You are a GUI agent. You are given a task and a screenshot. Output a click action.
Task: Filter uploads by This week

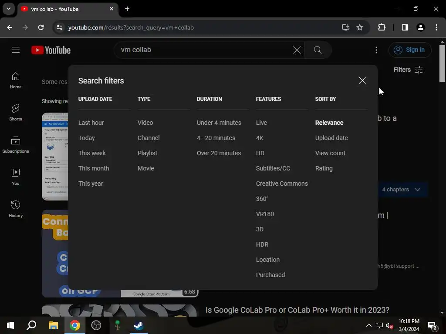(92, 153)
